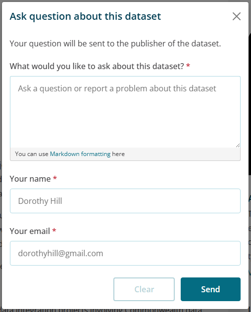Select the Your email input field
Viewport: 251px width, 312px height.
pos(125,253)
